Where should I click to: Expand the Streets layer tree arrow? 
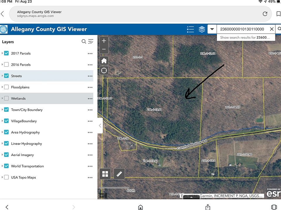2,76
